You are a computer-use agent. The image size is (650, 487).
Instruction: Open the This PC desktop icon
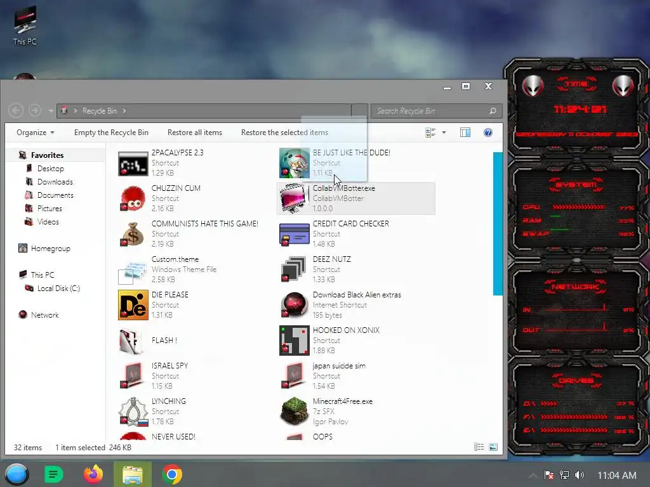pyautogui.click(x=25, y=25)
